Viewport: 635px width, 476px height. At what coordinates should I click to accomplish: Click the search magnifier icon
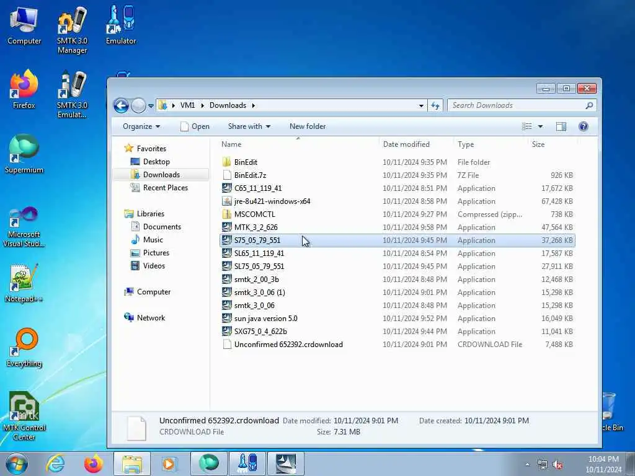click(x=589, y=105)
